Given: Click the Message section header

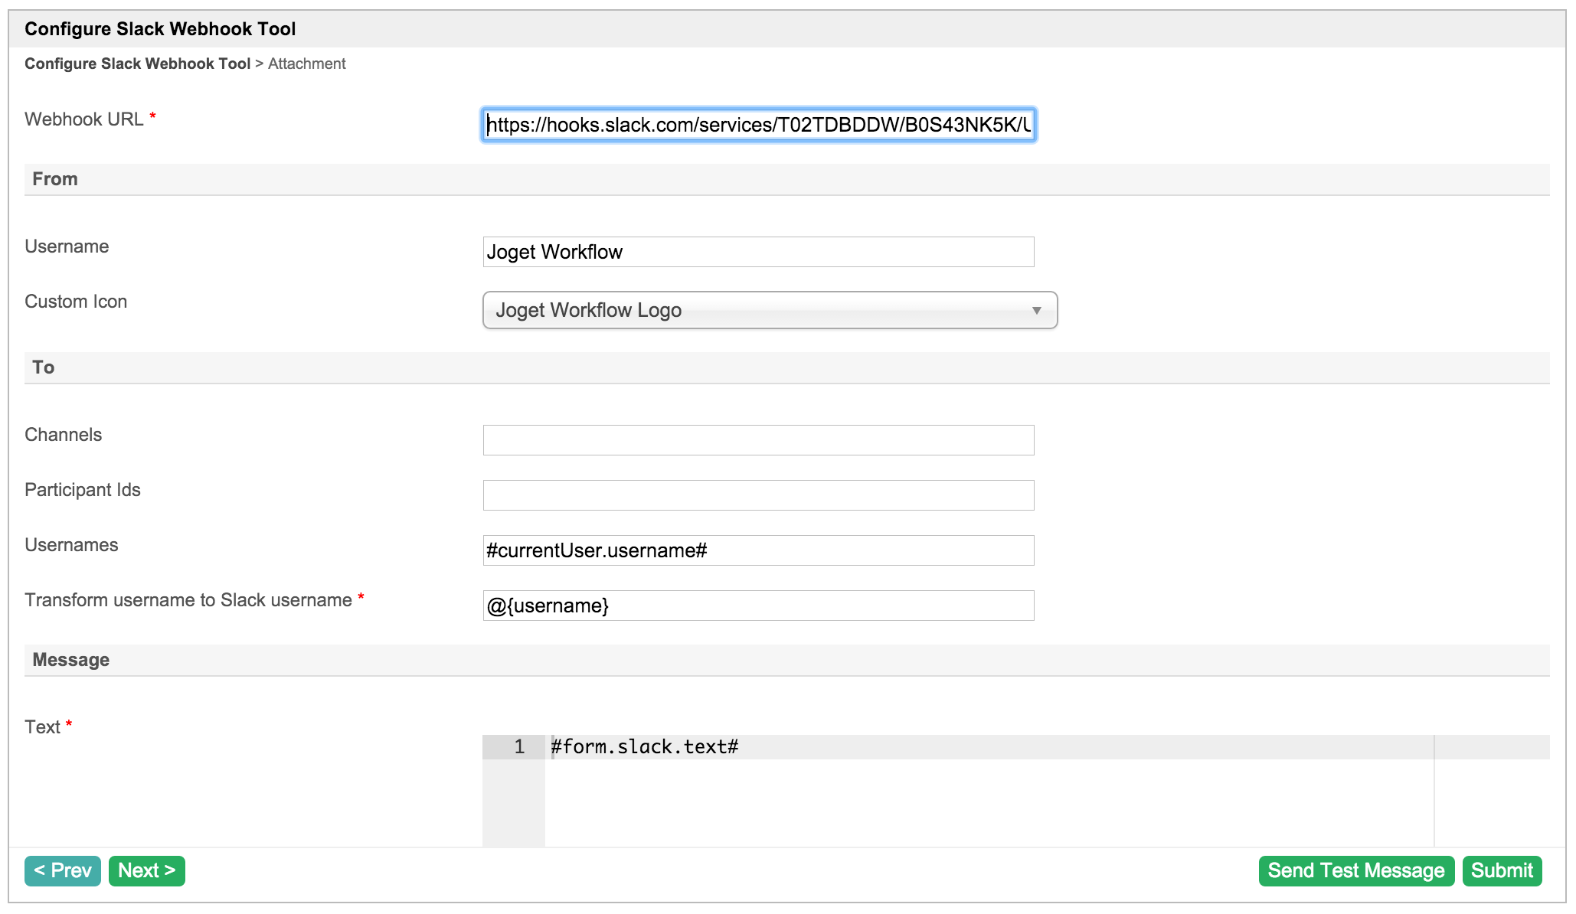Looking at the screenshot, I should [71, 660].
